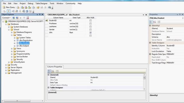
Task: Expand the dbo.Registration table node
Action: tap(15, 41)
